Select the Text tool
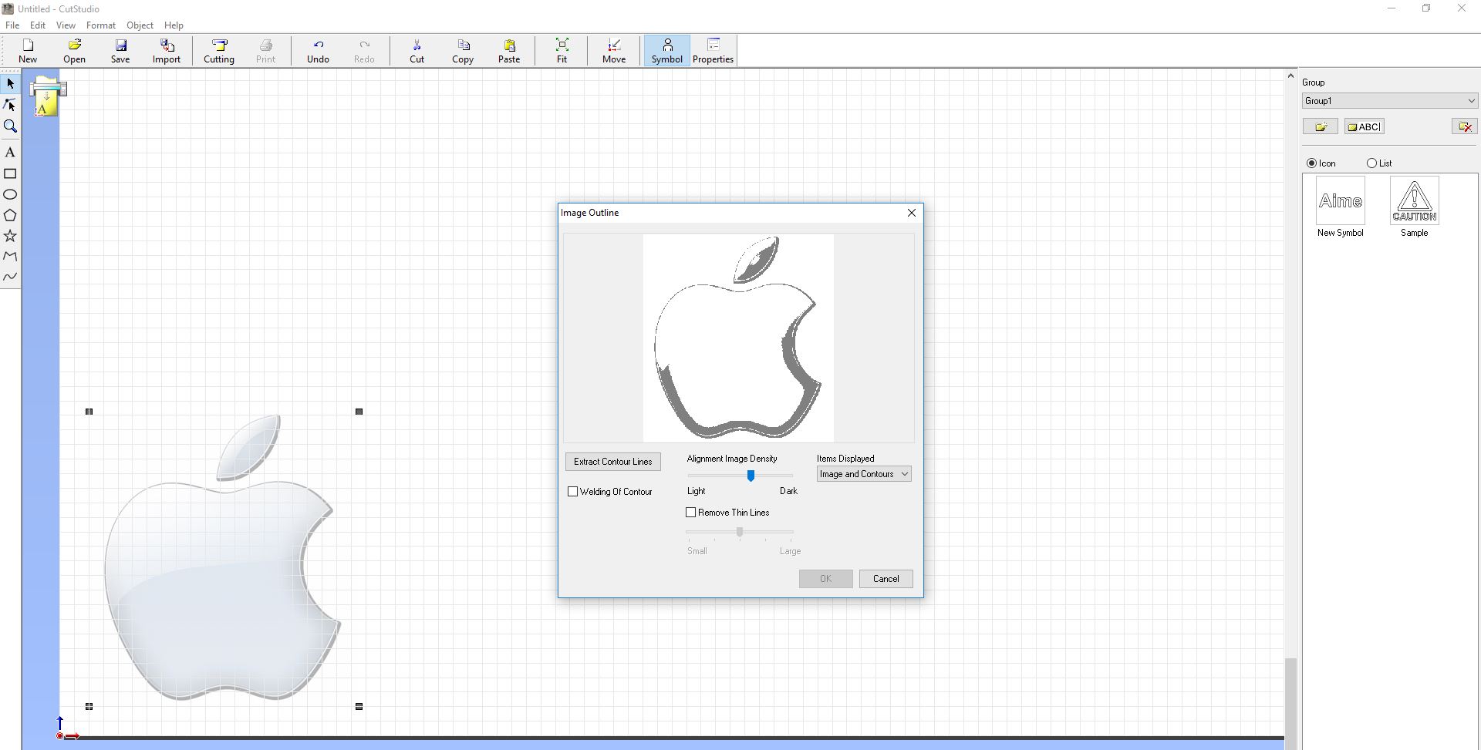Image resolution: width=1481 pixels, height=750 pixels. (11, 153)
